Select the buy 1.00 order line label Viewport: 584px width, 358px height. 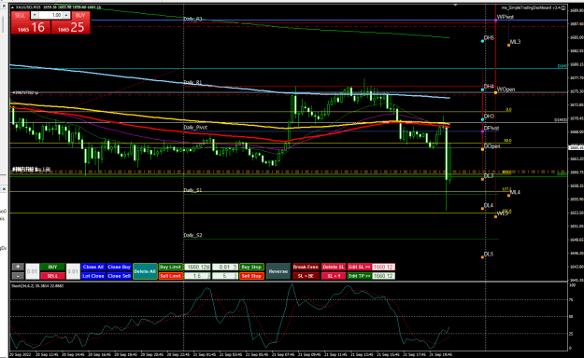click(31, 169)
